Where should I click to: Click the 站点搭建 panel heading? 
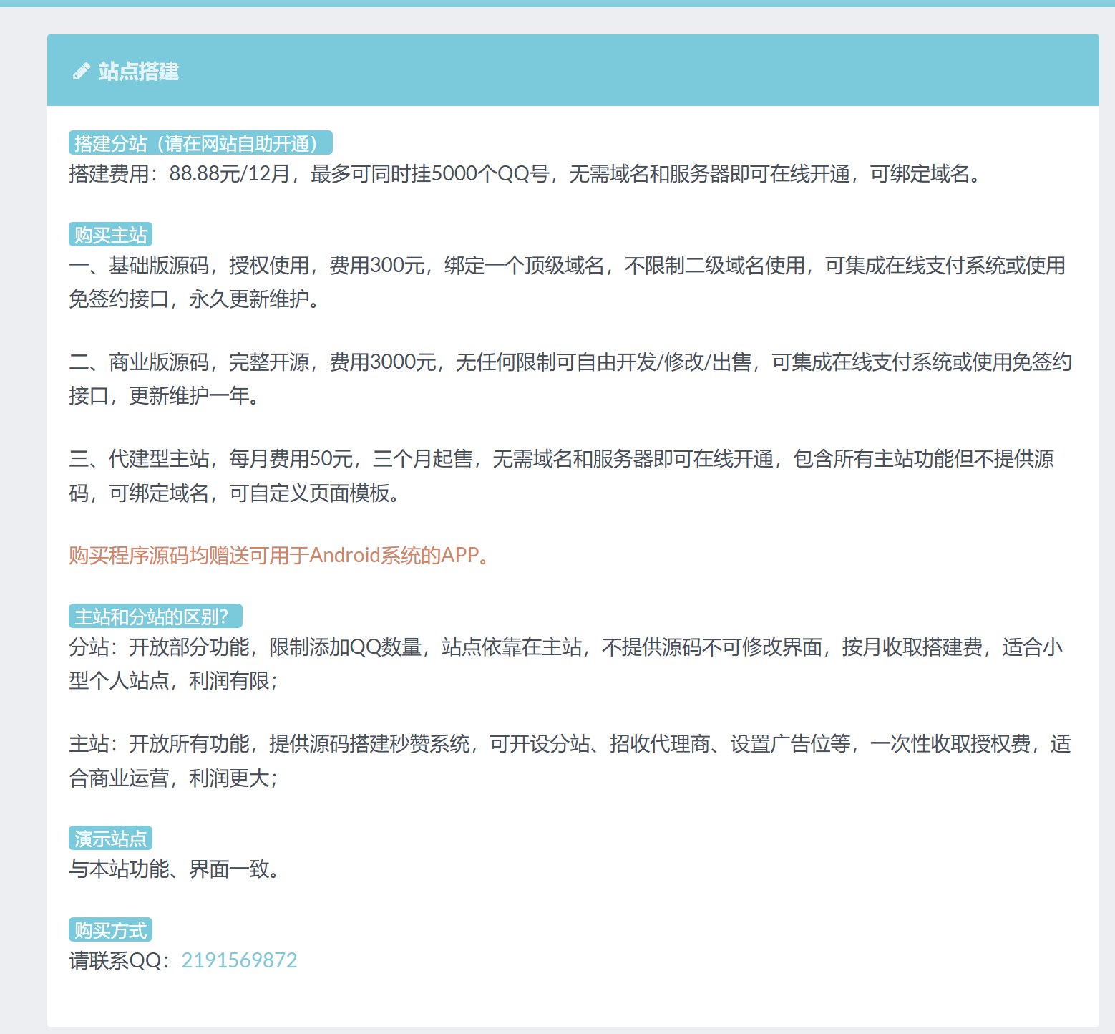[x=139, y=71]
